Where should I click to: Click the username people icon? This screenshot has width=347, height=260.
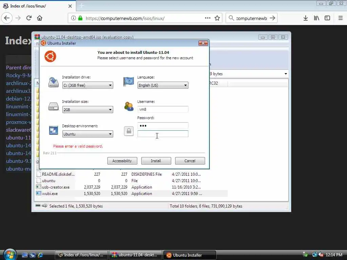tap(128, 106)
